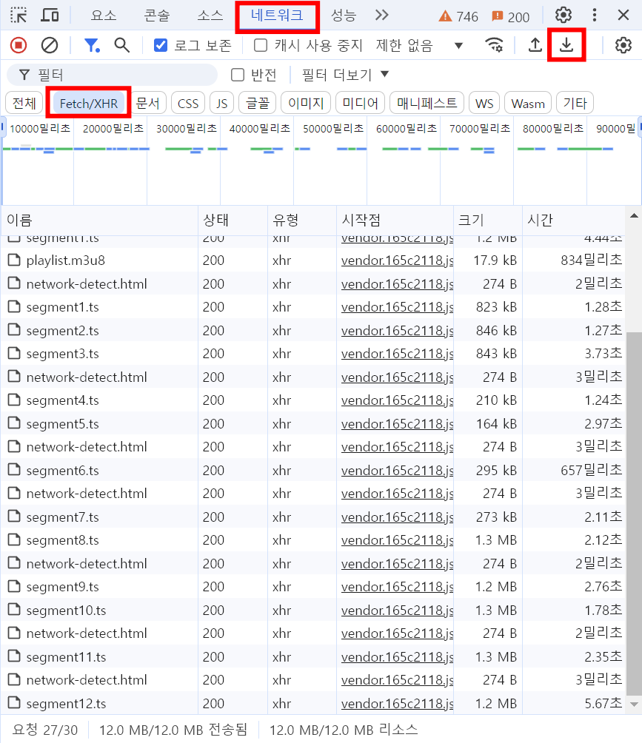Stop recording the network log
Image resolution: width=642 pixels, height=743 pixels.
(19, 45)
